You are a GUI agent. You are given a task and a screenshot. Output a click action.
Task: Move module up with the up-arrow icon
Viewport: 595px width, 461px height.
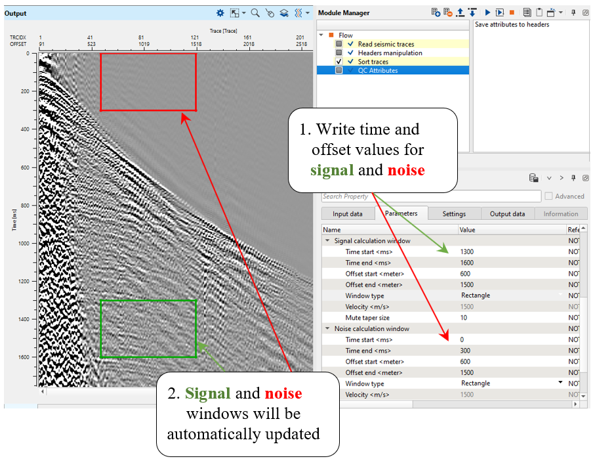tap(460, 12)
